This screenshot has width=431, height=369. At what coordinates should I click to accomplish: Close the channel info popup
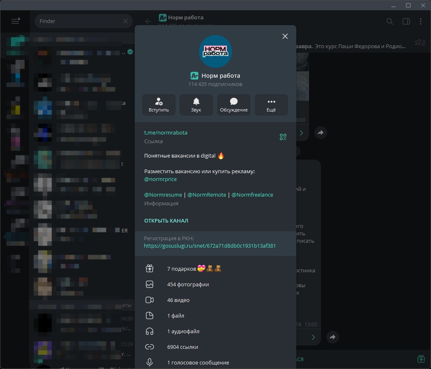point(285,36)
